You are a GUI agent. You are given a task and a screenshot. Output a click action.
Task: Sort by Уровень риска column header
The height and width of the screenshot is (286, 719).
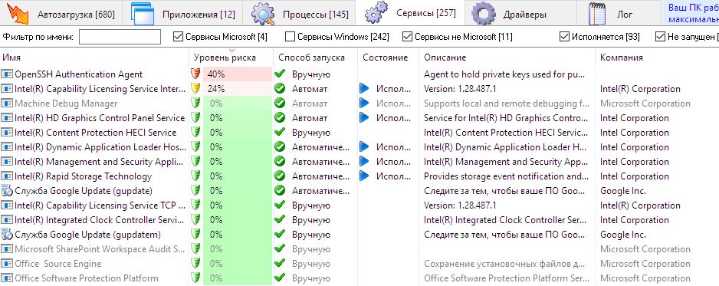225,58
